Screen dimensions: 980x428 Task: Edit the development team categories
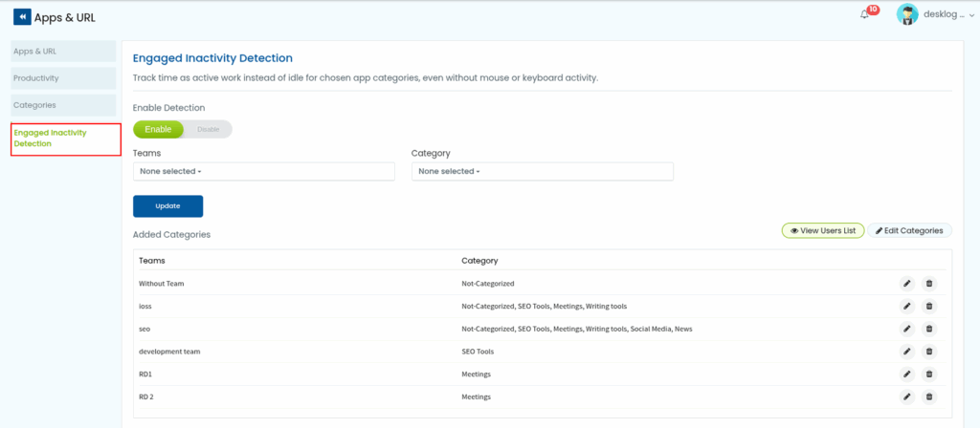(906, 352)
